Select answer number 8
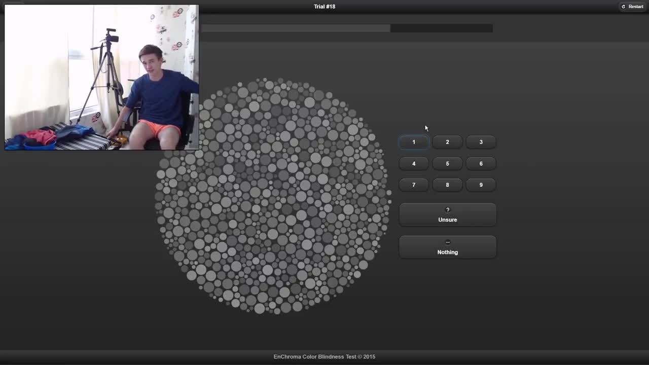The image size is (649, 365). coord(447,185)
